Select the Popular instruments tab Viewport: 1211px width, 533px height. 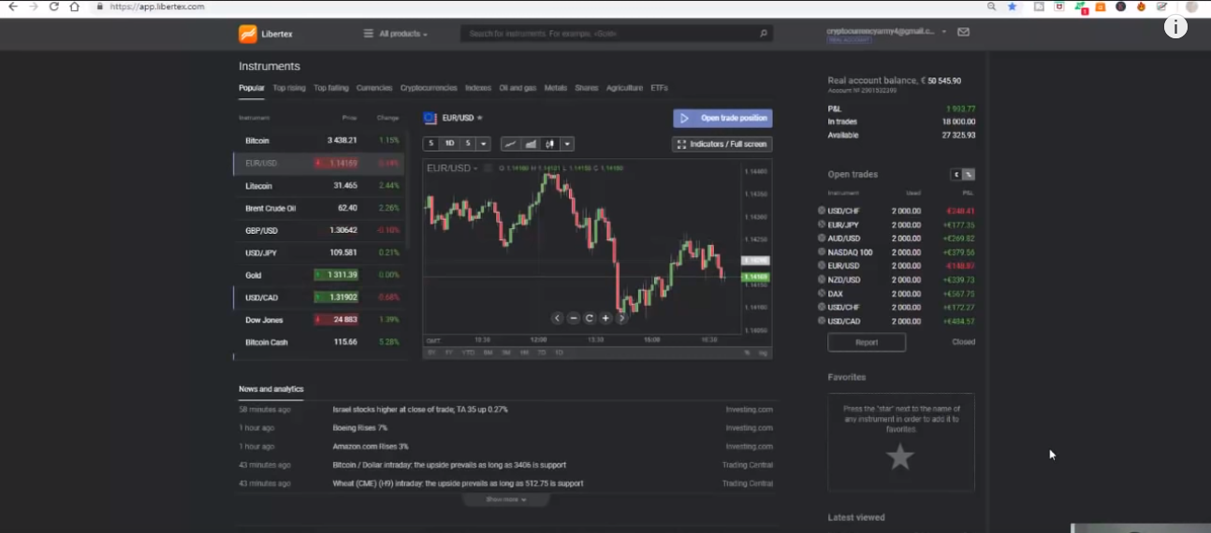[x=252, y=88]
